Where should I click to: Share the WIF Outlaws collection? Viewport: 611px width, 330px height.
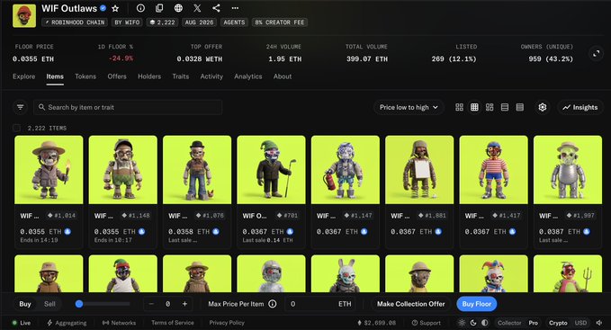[x=216, y=8]
